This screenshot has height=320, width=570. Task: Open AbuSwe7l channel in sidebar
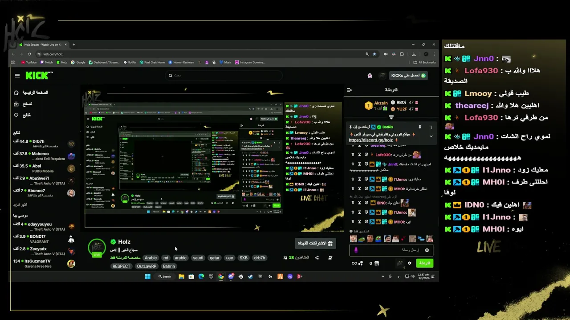pyautogui.click(x=44, y=180)
